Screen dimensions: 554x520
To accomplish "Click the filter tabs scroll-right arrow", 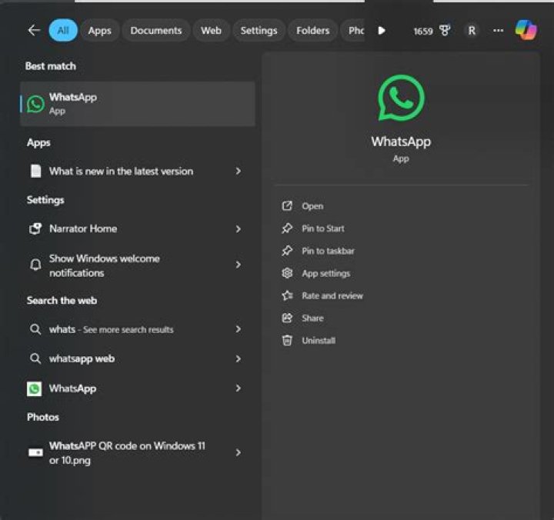I will tap(382, 30).
